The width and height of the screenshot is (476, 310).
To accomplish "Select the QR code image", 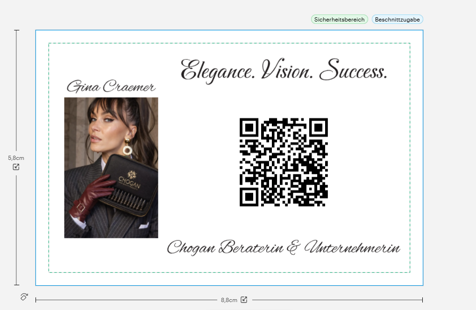I will [284, 162].
